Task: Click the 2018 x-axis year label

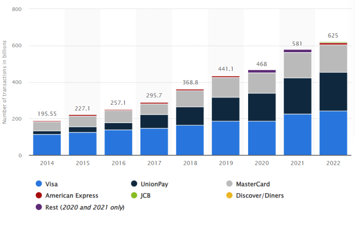Action: click(x=190, y=163)
